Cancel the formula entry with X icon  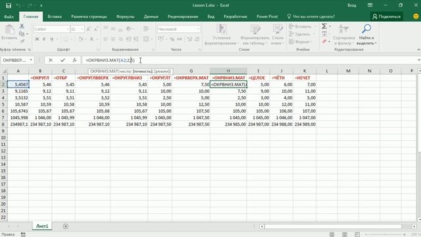point(51,60)
